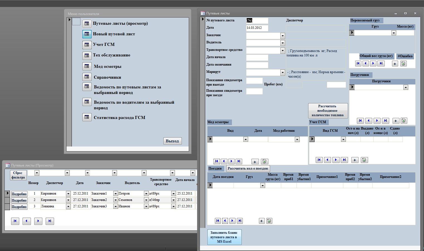Open the Статистика расхода ГСМ icon

pyautogui.click(x=87, y=117)
